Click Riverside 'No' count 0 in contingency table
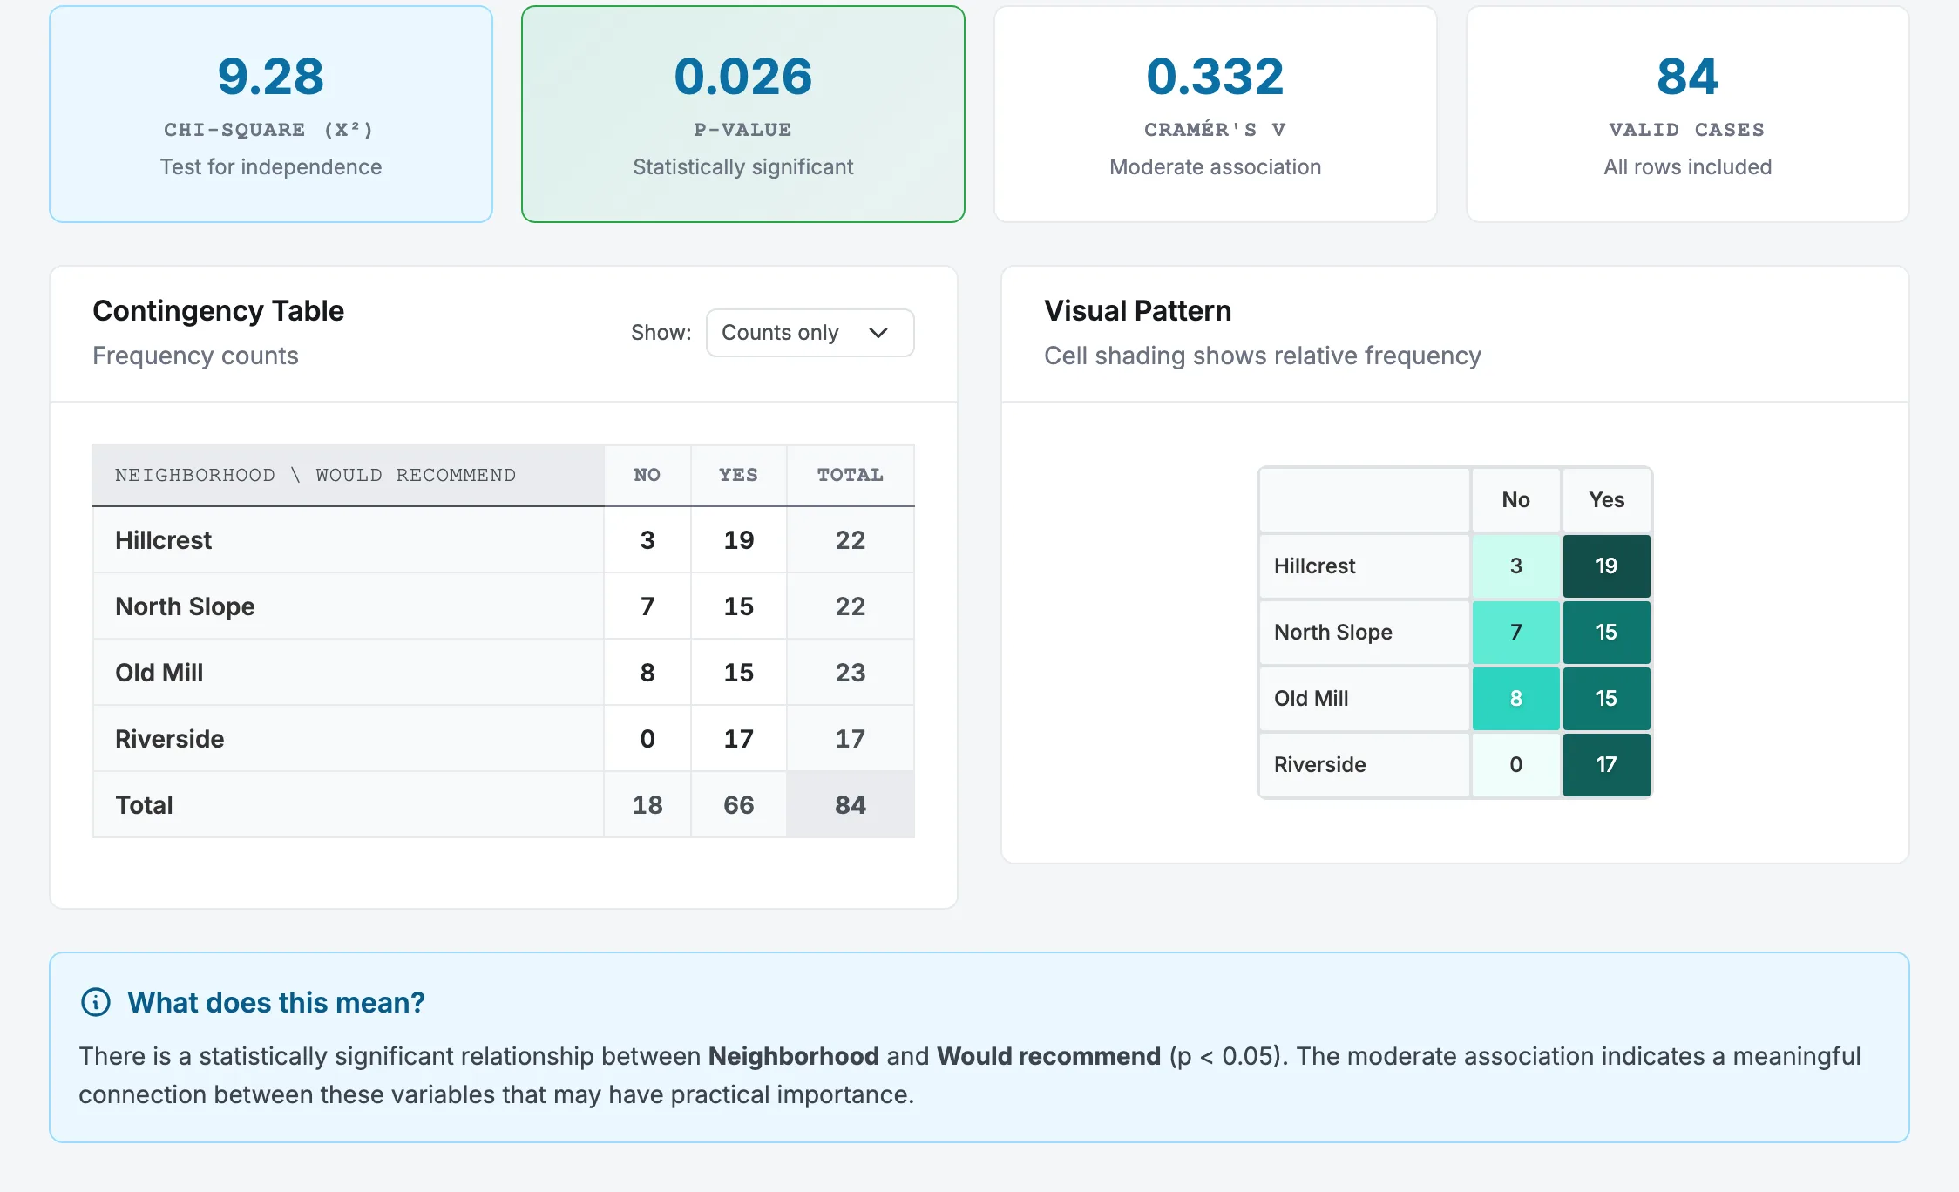 point(647,739)
